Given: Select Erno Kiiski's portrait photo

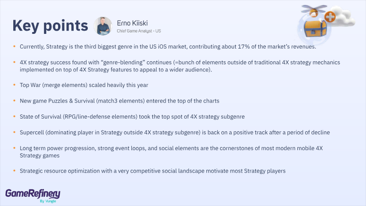Looking at the screenshot, I should tap(102, 26).
